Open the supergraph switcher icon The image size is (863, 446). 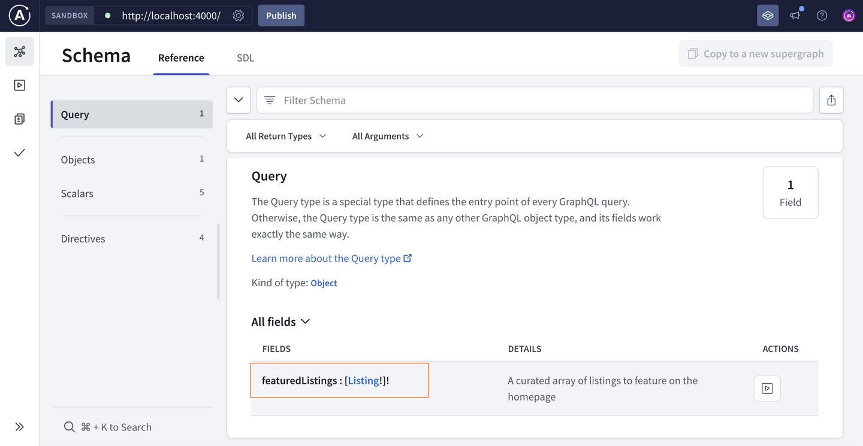click(768, 16)
